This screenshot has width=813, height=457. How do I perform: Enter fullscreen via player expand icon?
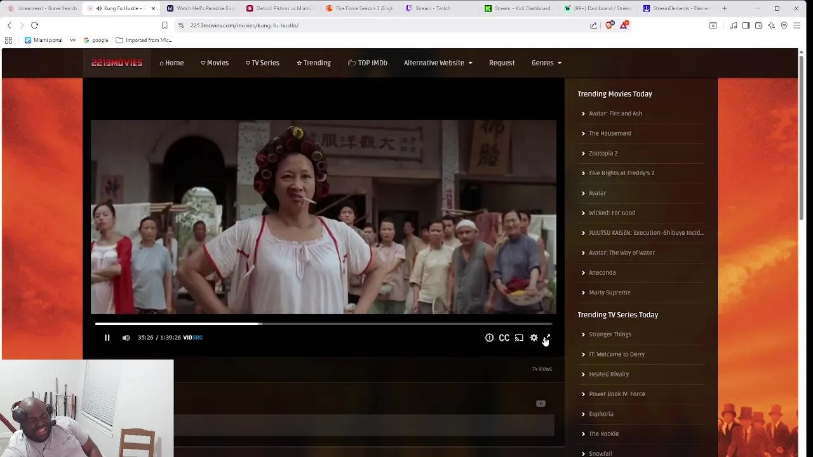coord(548,338)
